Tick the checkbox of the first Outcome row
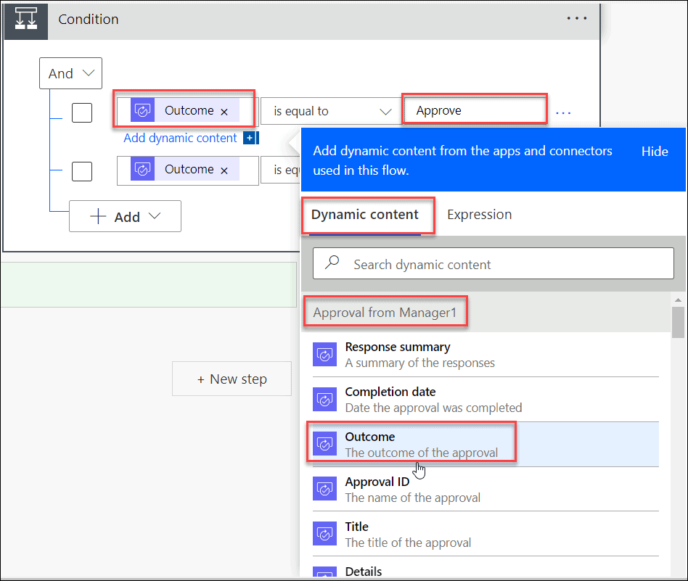This screenshot has width=688, height=581. click(82, 112)
